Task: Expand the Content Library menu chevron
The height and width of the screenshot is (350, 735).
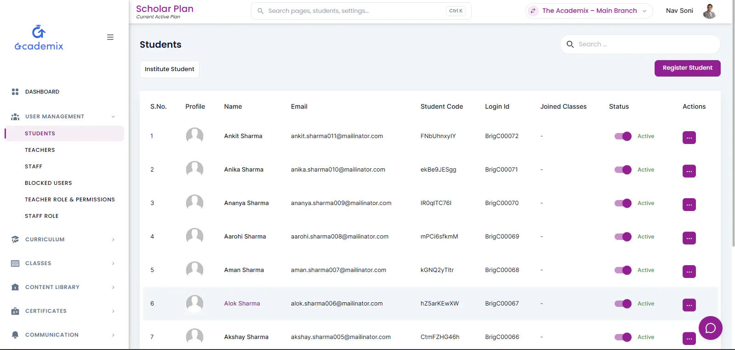Action: pyautogui.click(x=113, y=287)
